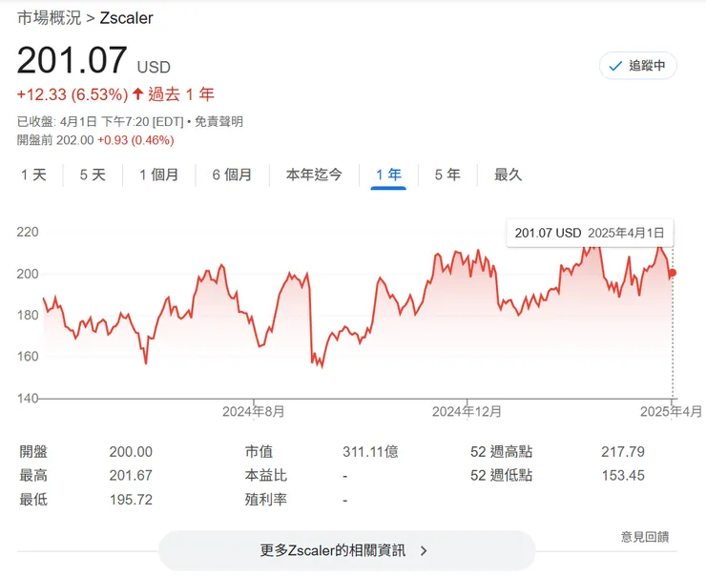Click the 開盤前 202.00 pre-market text
This screenshot has width=706, height=576.
click(55, 140)
